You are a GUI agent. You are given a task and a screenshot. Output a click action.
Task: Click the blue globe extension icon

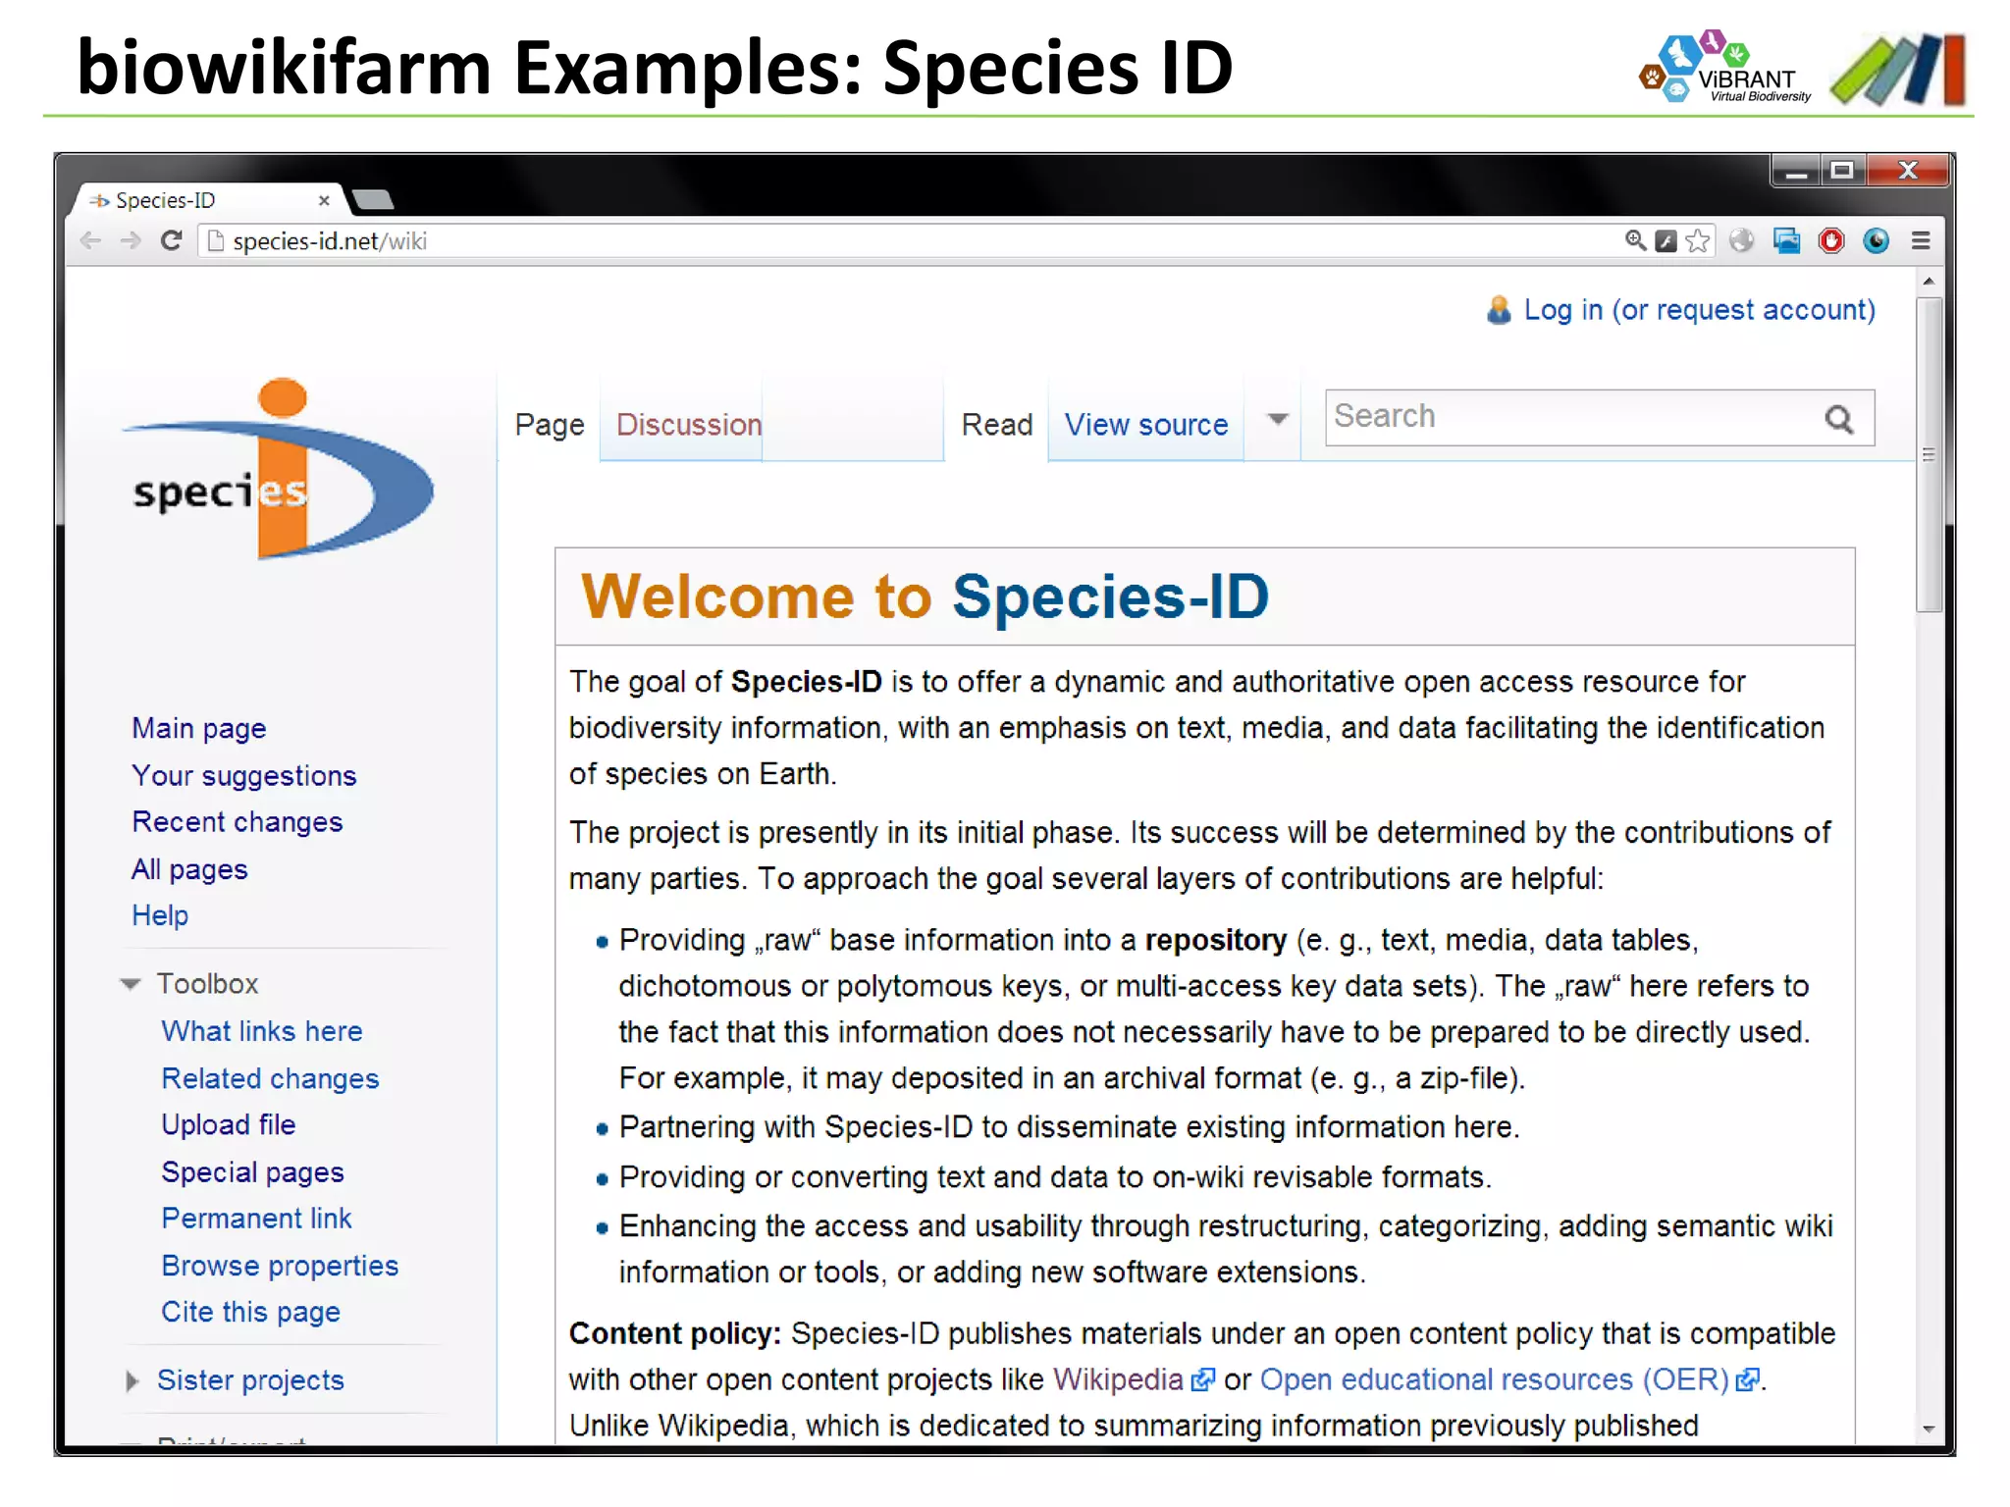[1877, 240]
